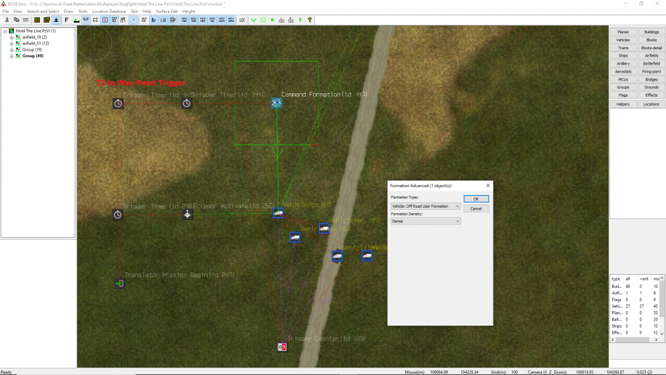Click the download-arrow toolbar icon

tap(56, 20)
